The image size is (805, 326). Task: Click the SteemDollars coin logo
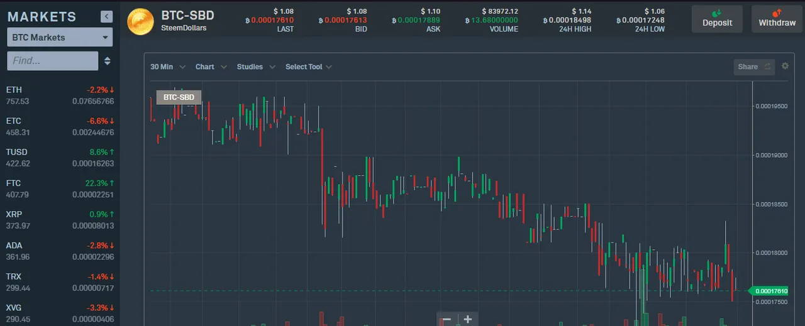pos(140,21)
